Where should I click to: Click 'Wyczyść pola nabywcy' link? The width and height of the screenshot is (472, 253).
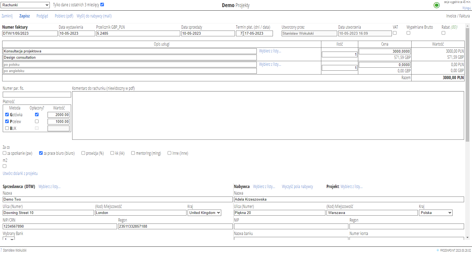tap(297, 187)
